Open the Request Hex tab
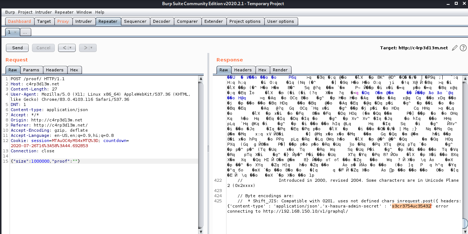Screen dimensions: 468x234 pyautogui.click(x=74, y=70)
